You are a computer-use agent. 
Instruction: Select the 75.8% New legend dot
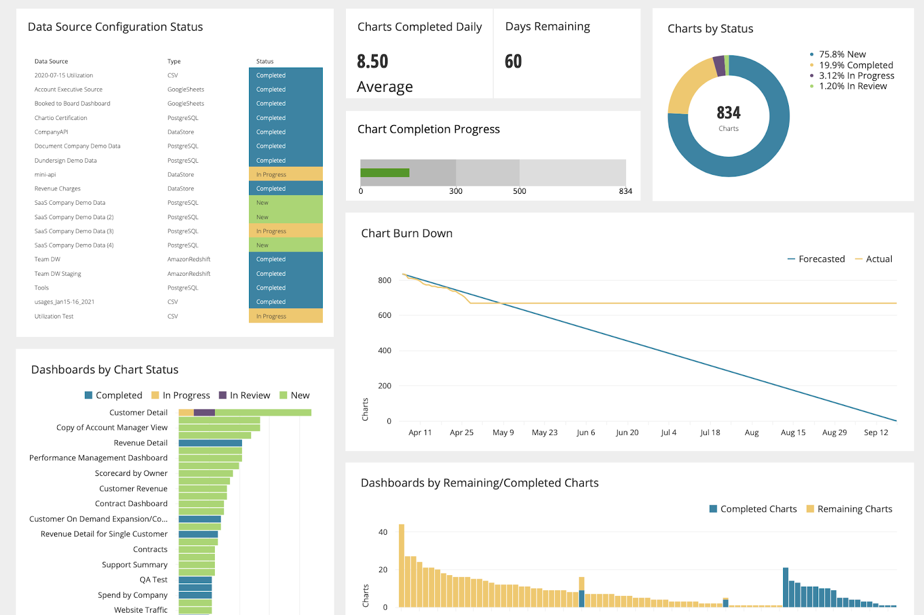click(812, 54)
